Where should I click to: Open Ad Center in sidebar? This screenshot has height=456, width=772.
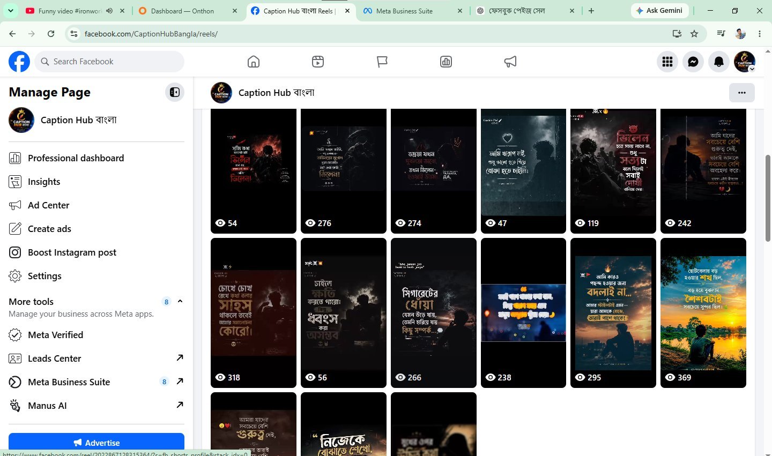coord(96,205)
